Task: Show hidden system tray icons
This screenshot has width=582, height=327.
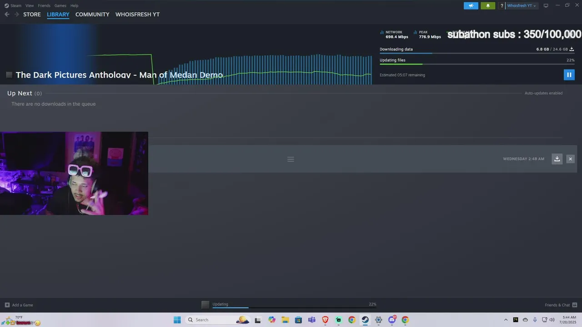Action: pos(506,320)
